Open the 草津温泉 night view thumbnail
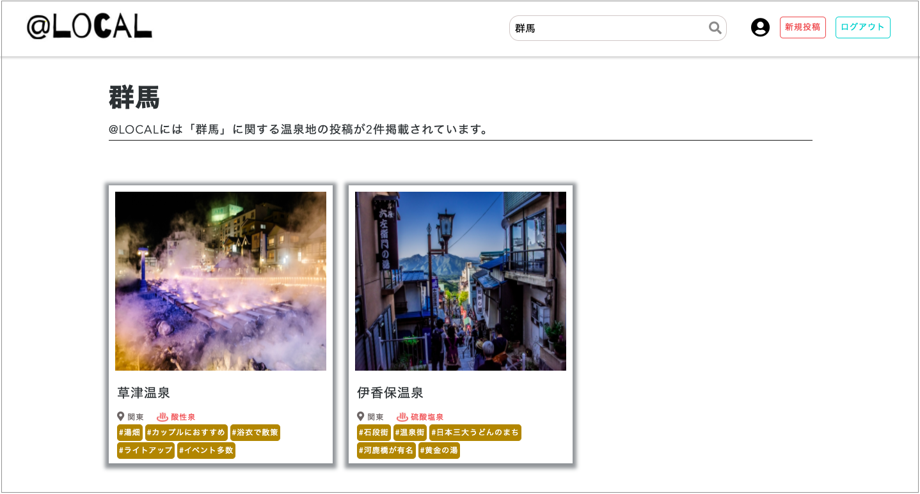 click(x=220, y=281)
